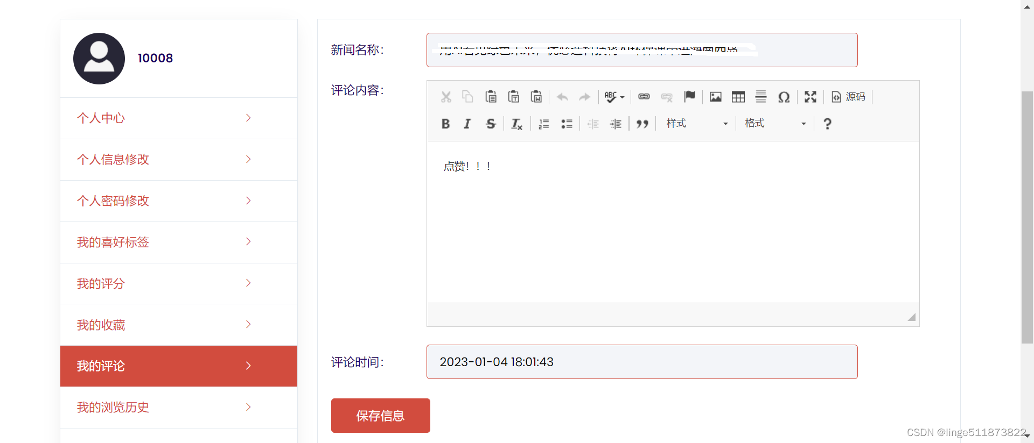
Task: Click the user avatar icon
Action: coord(99,59)
